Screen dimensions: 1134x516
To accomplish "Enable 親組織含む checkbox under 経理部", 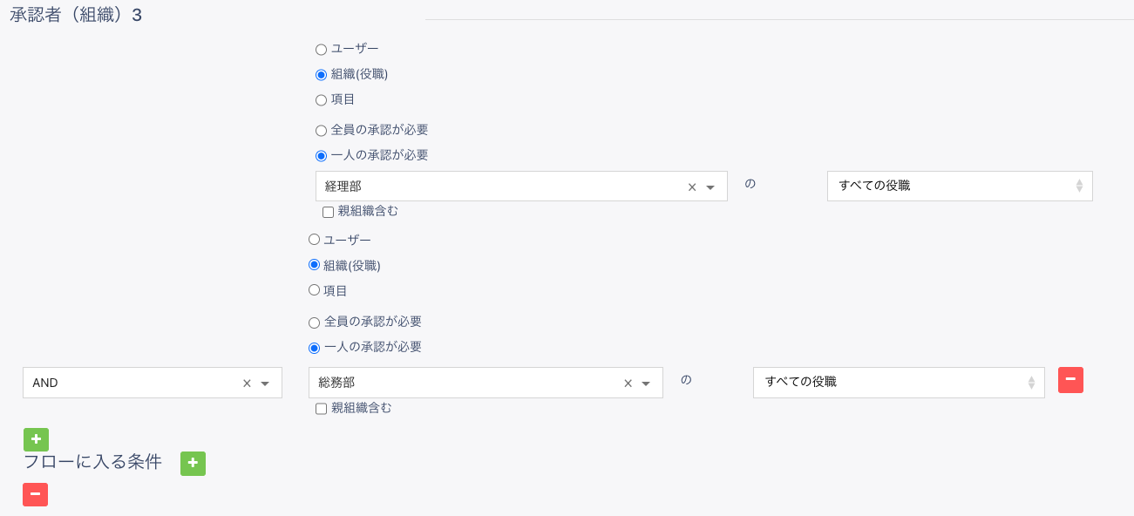I will [x=329, y=212].
